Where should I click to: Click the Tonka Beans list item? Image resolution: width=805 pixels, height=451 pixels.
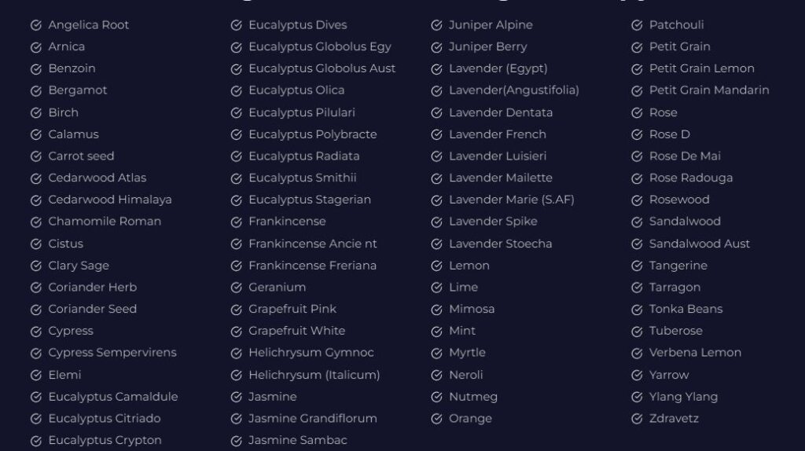tap(677, 310)
